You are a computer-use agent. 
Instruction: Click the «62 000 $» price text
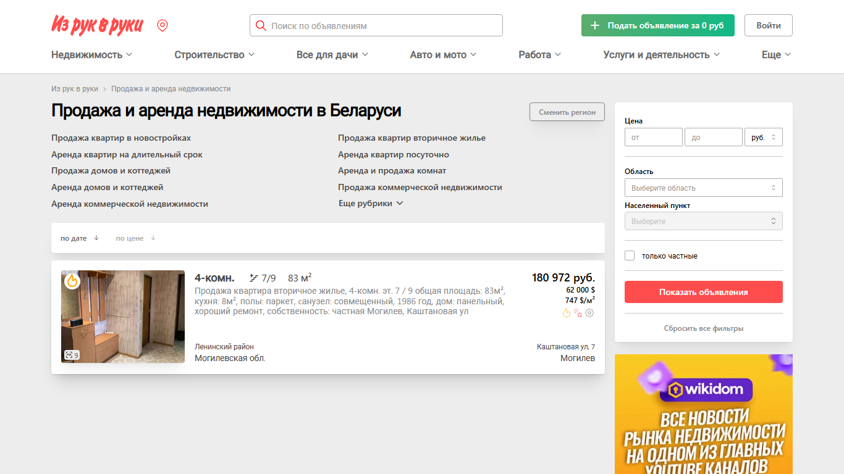[581, 289]
